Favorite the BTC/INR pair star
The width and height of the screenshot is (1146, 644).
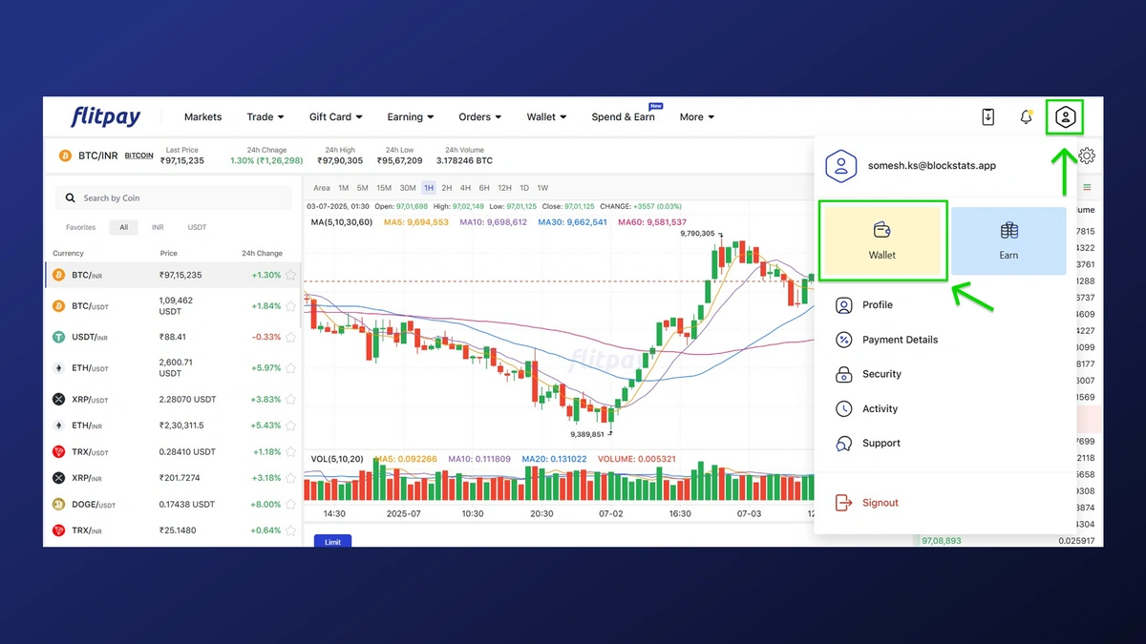click(290, 276)
